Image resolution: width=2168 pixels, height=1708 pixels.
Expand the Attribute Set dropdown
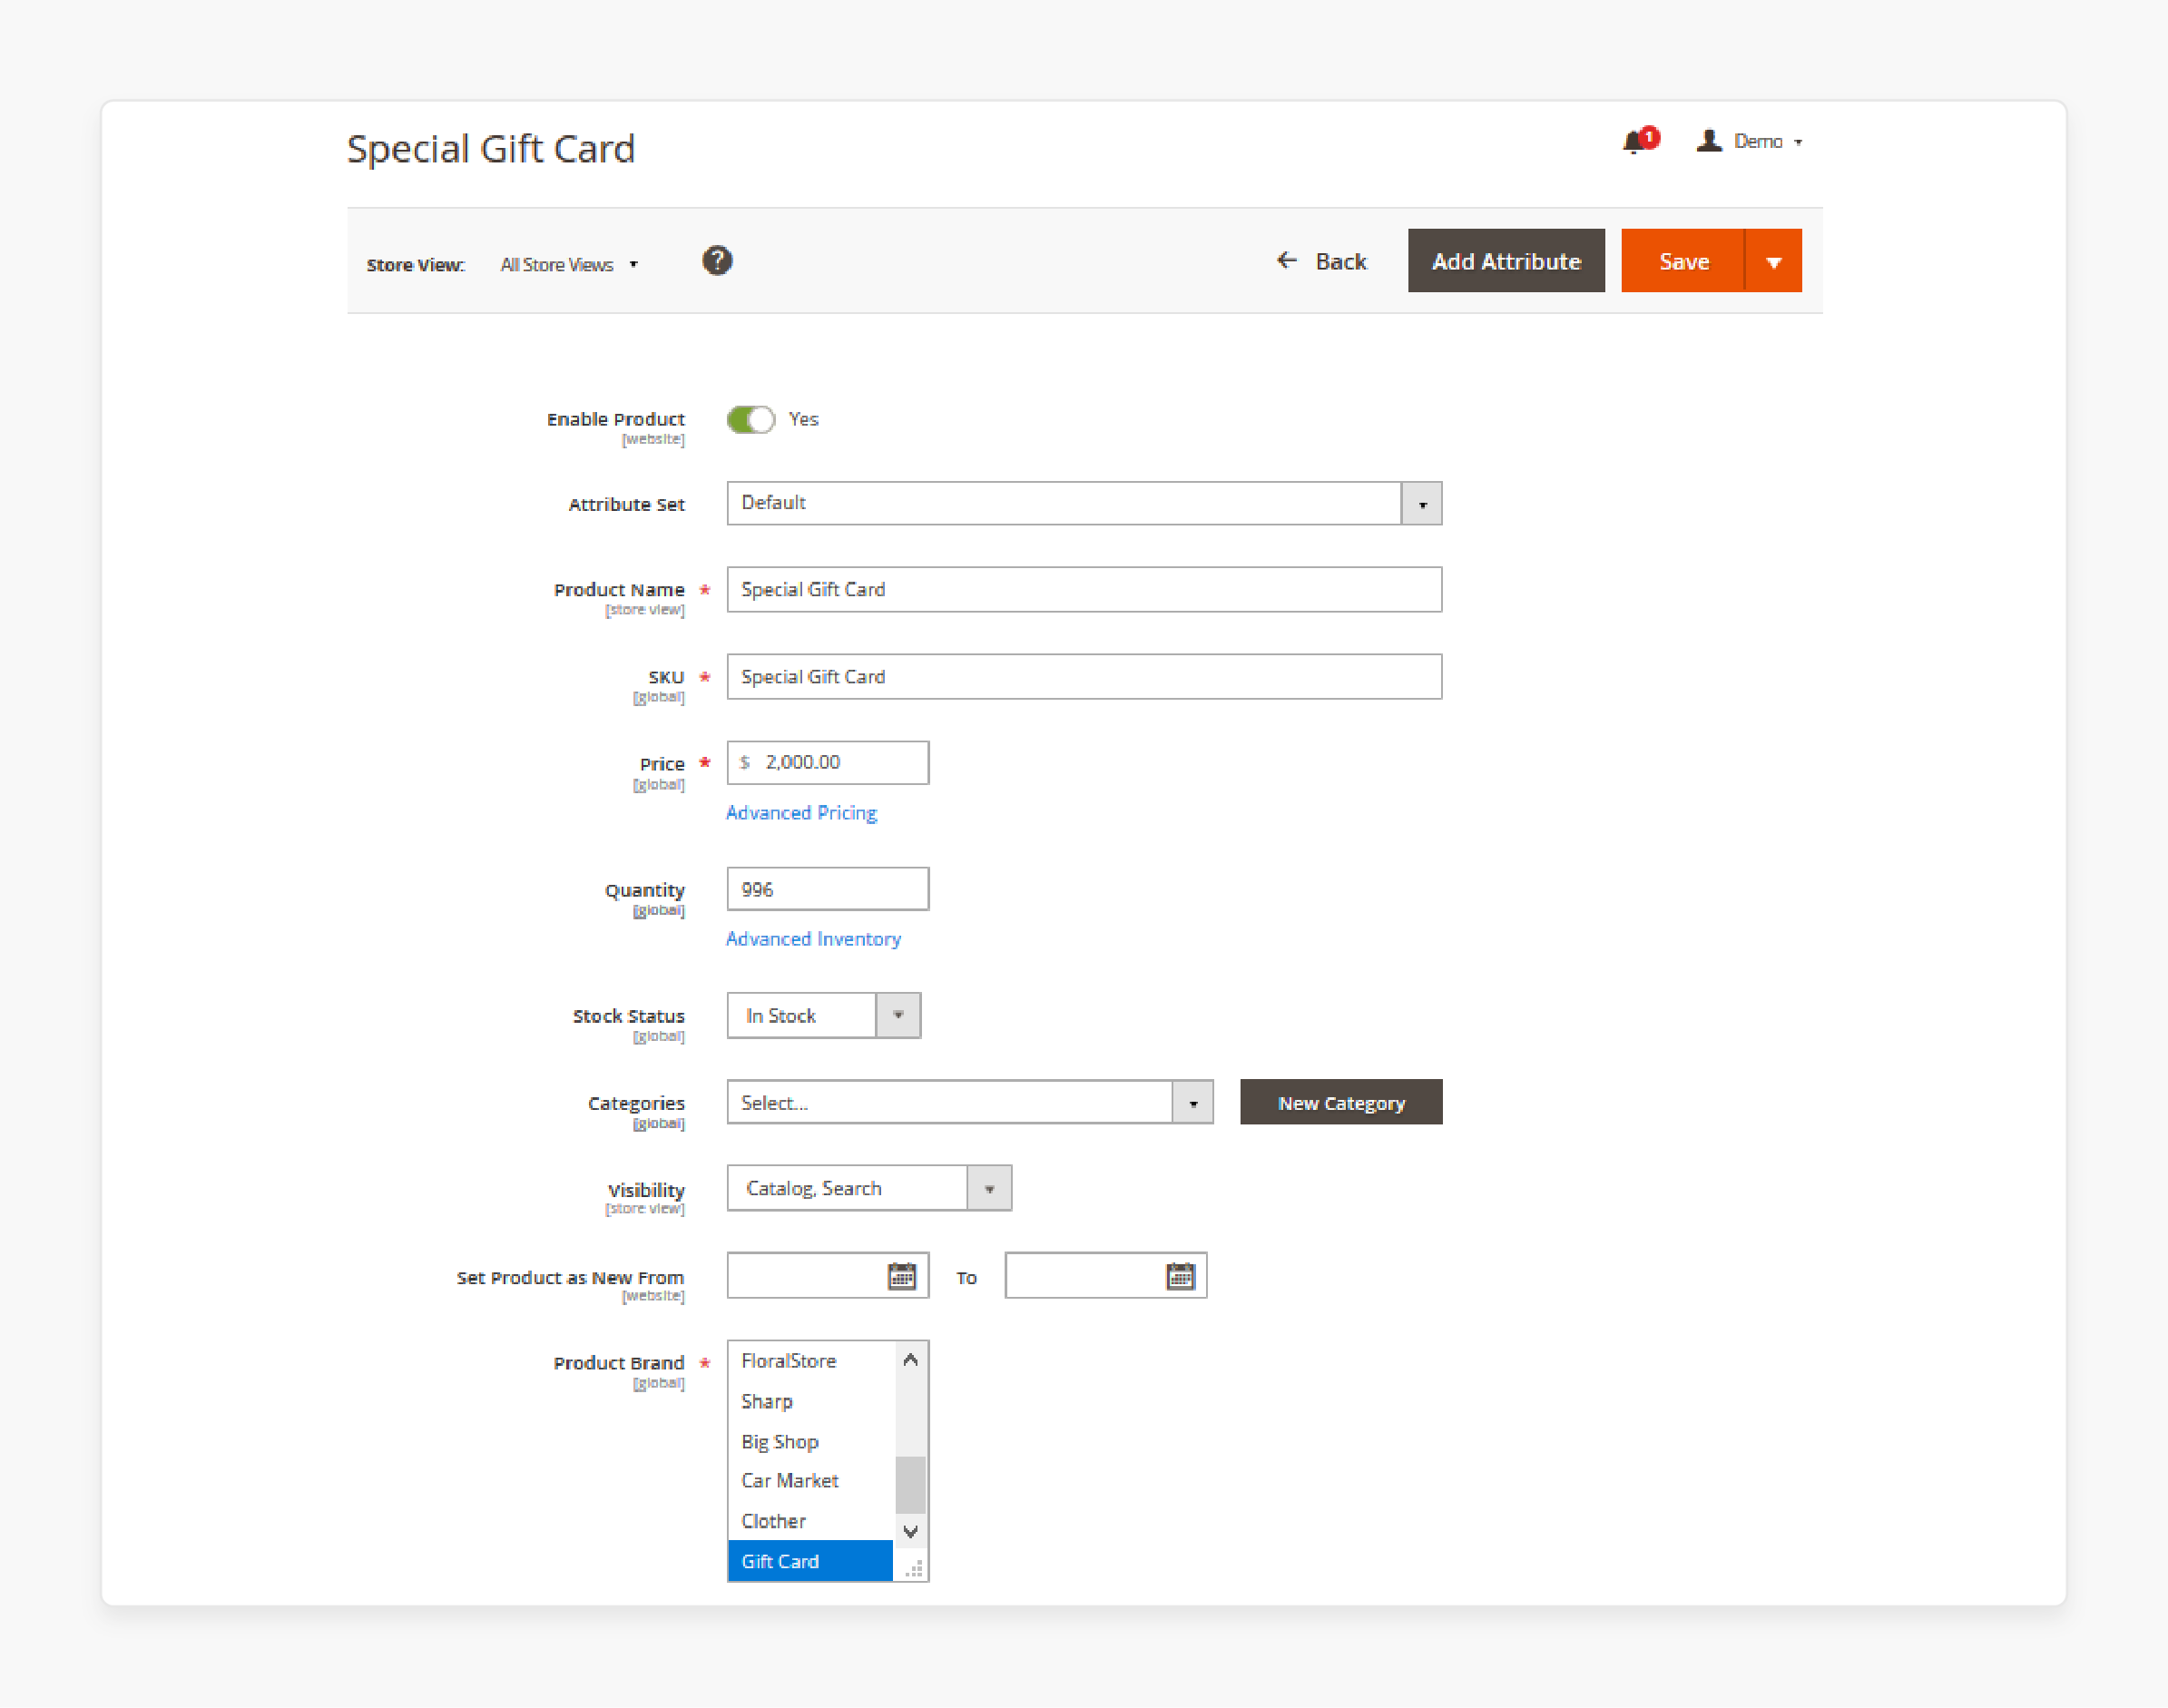point(1421,504)
